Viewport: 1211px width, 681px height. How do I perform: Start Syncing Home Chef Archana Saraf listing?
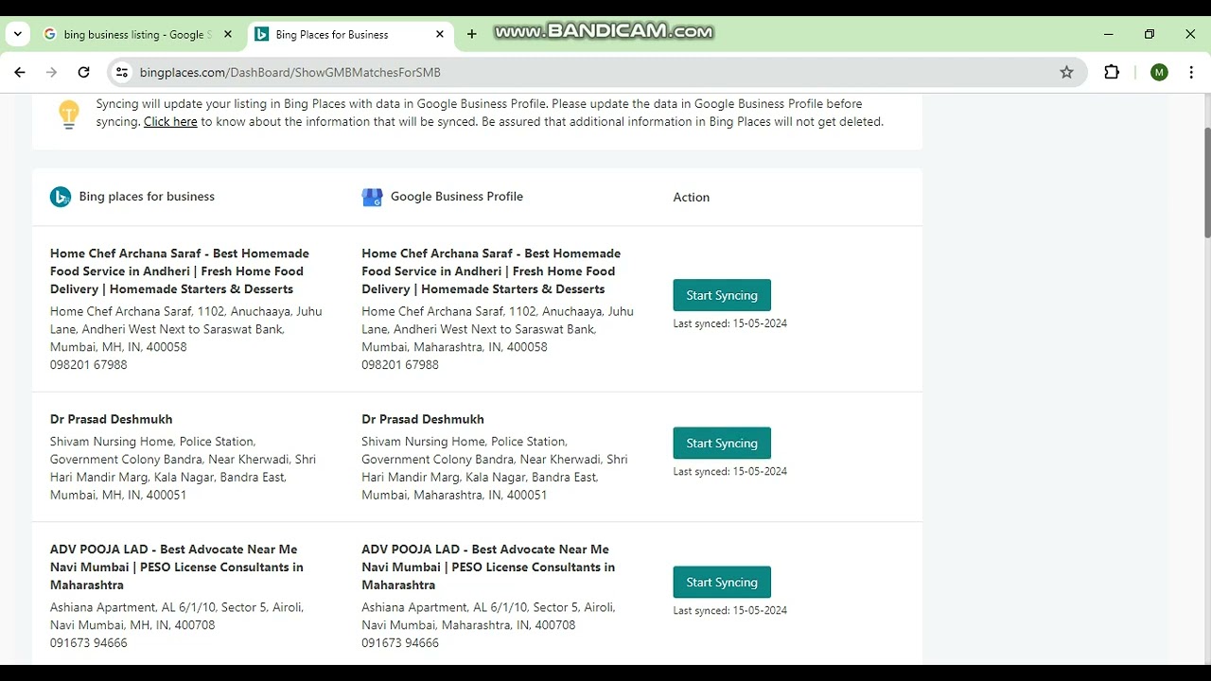coord(722,295)
